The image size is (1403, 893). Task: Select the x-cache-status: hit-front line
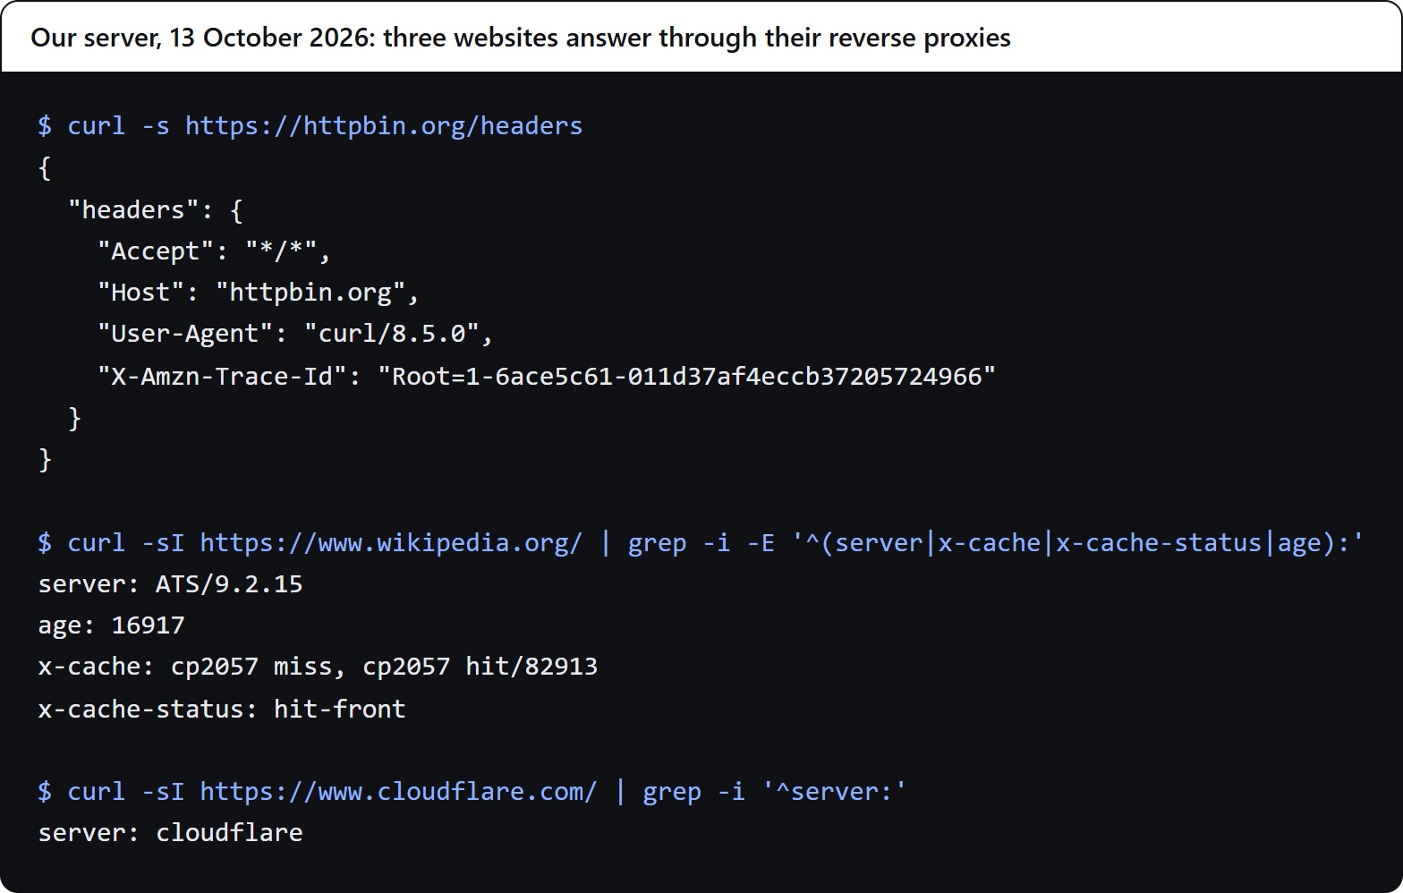222,709
